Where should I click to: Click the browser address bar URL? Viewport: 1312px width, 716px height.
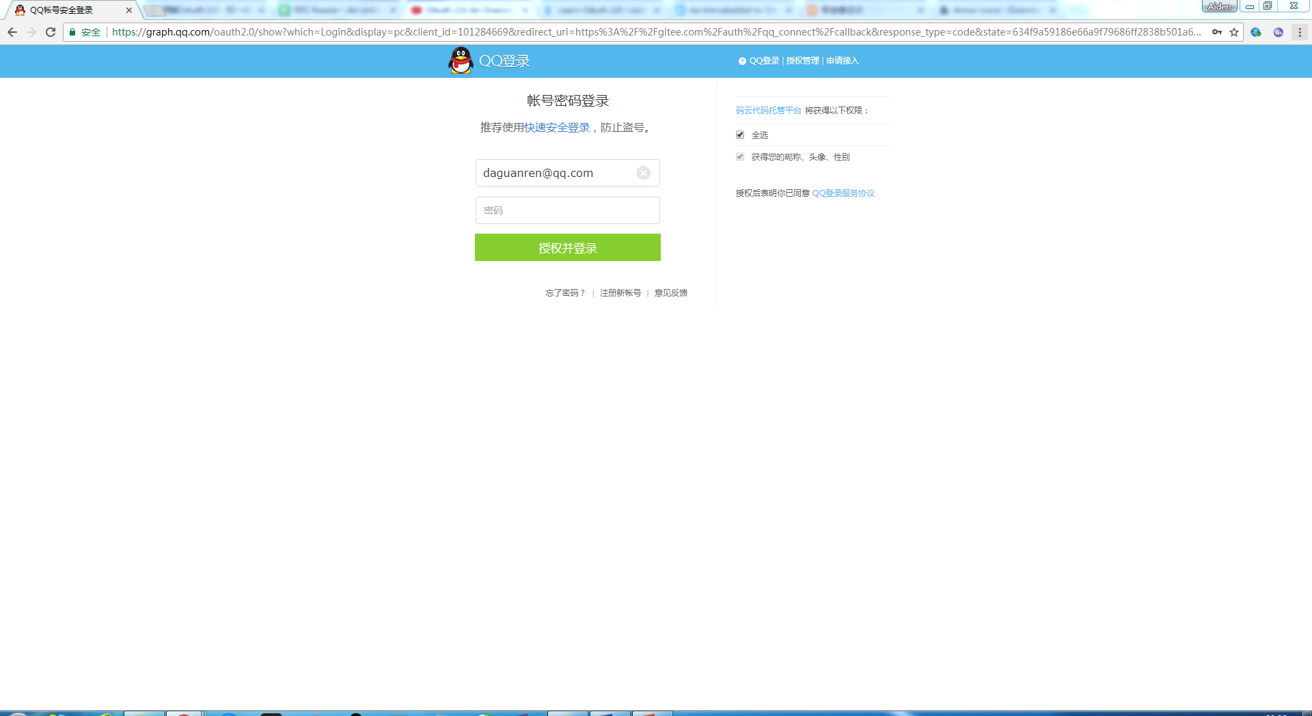coord(656,32)
